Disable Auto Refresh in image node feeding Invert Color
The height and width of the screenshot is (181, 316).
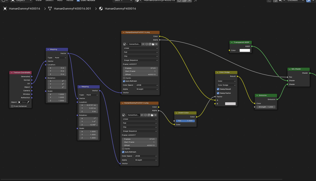point(123,152)
